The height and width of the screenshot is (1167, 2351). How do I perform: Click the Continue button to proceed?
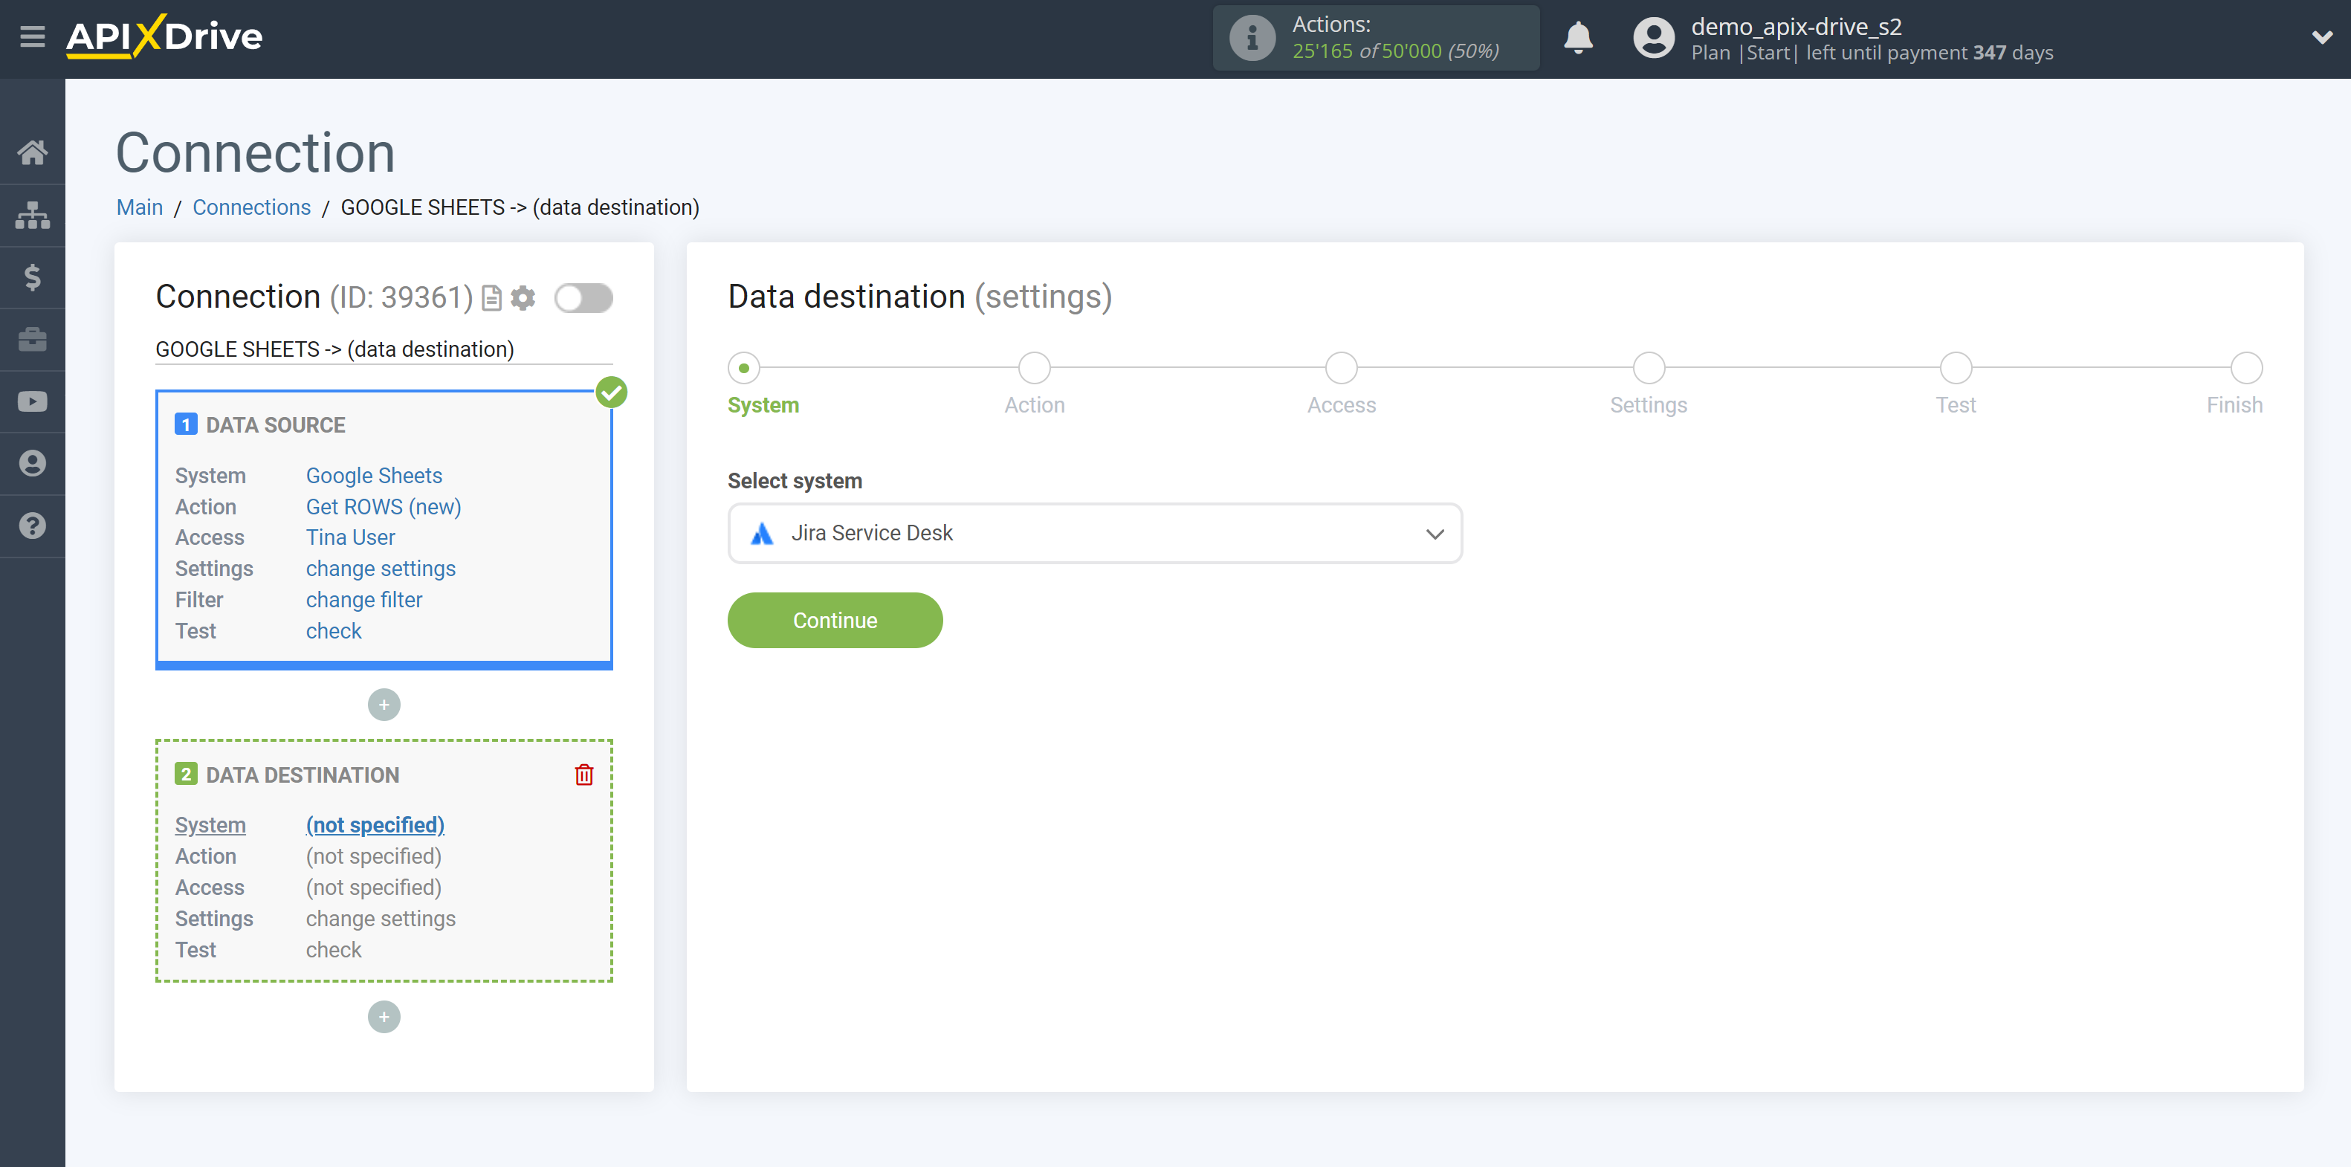click(x=835, y=619)
